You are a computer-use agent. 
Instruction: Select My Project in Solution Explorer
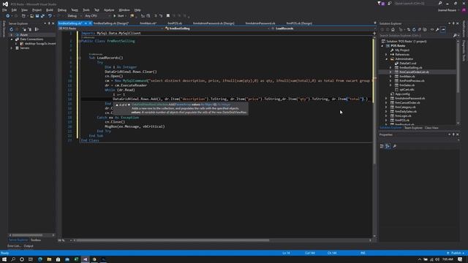[402, 50]
